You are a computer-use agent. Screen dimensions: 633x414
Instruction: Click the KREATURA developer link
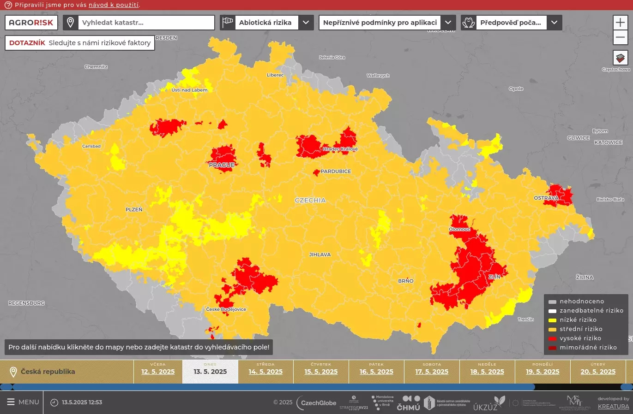(613, 406)
